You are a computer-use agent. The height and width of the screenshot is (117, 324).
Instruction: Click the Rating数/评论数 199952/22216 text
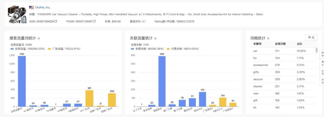[x=174, y=21]
